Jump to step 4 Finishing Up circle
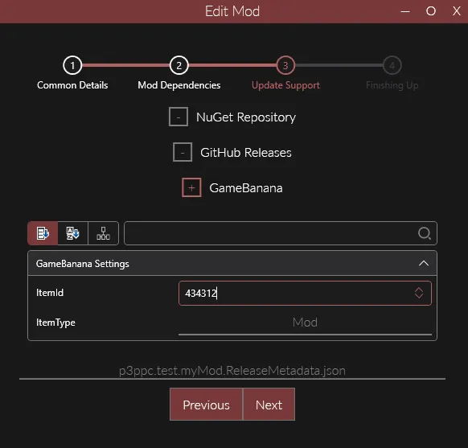Image resolution: width=468 pixels, height=448 pixels. 392,65
